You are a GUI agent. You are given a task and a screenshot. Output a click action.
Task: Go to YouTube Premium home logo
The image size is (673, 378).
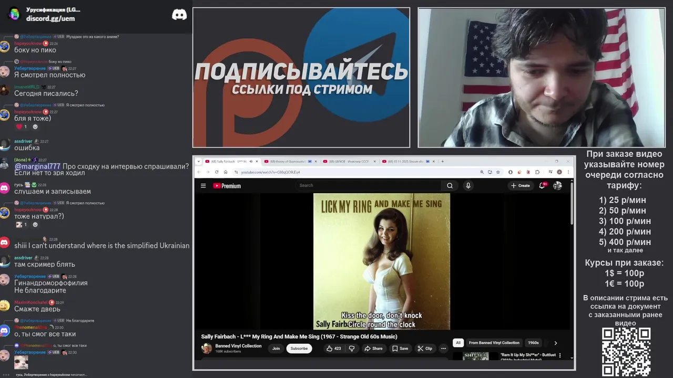point(227,185)
